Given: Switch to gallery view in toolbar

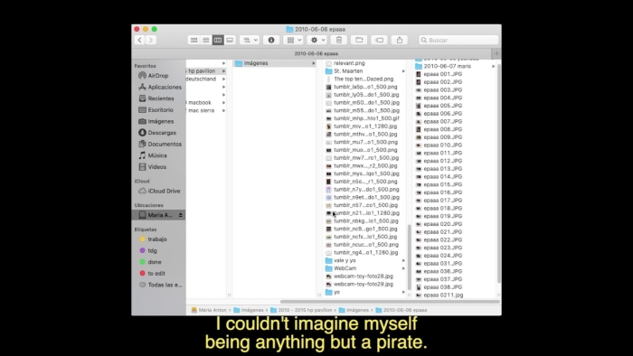Looking at the screenshot, I should 230,40.
